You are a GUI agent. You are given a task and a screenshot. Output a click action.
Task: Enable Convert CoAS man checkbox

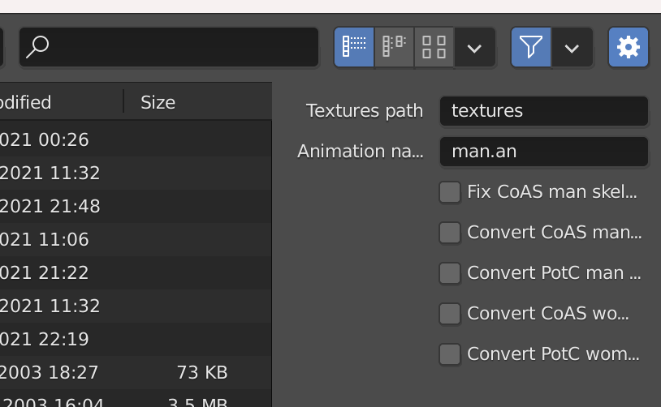coord(450,233)
